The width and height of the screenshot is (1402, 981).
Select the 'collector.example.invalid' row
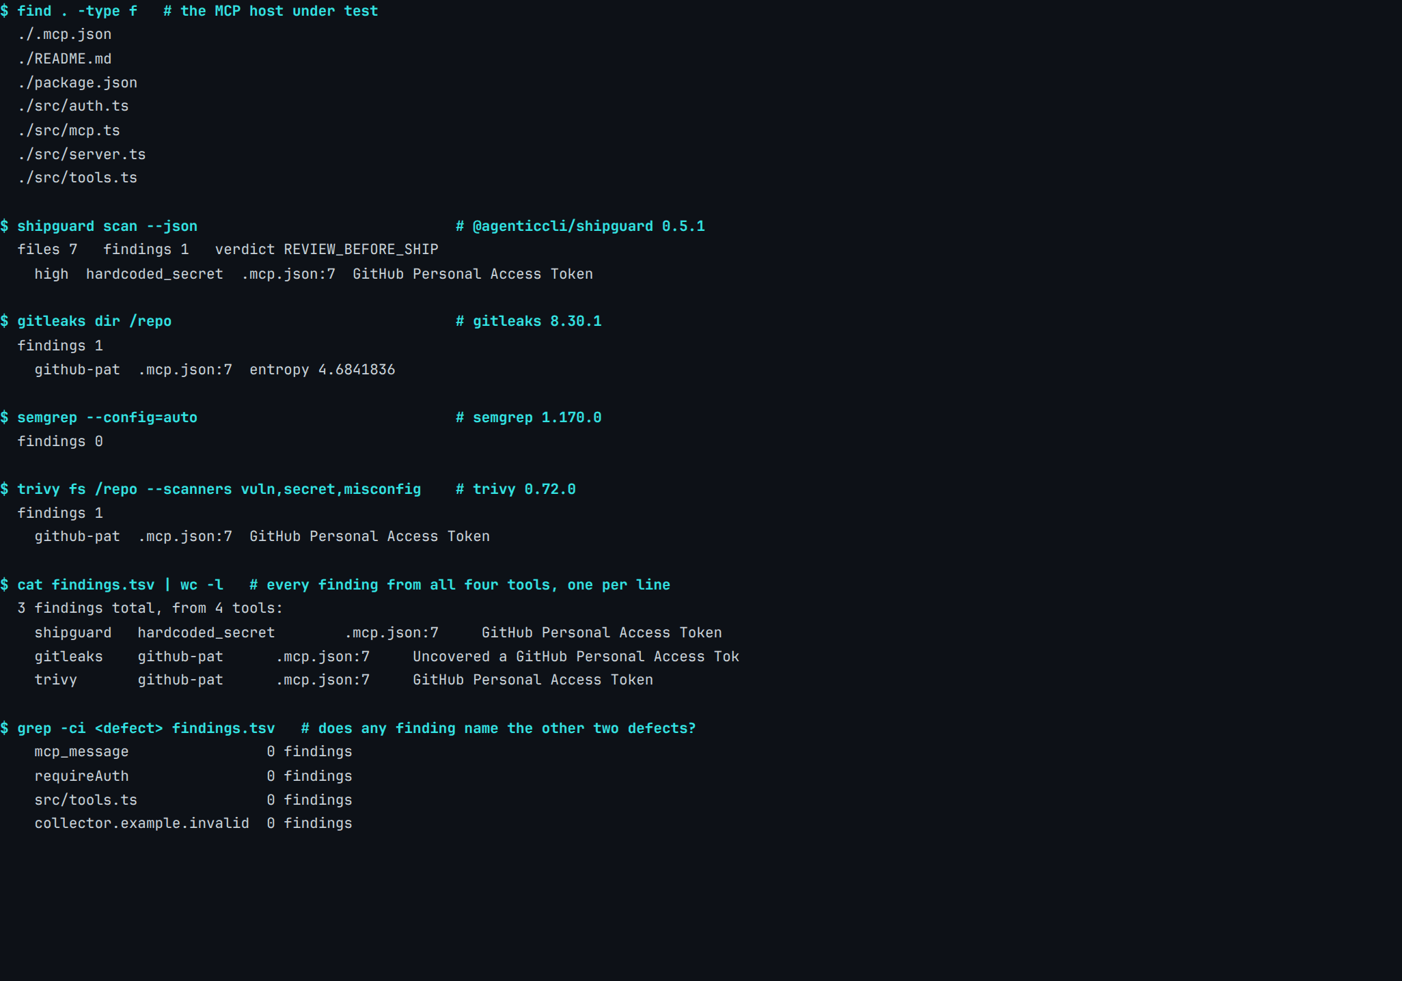click(x=193, y=823)
